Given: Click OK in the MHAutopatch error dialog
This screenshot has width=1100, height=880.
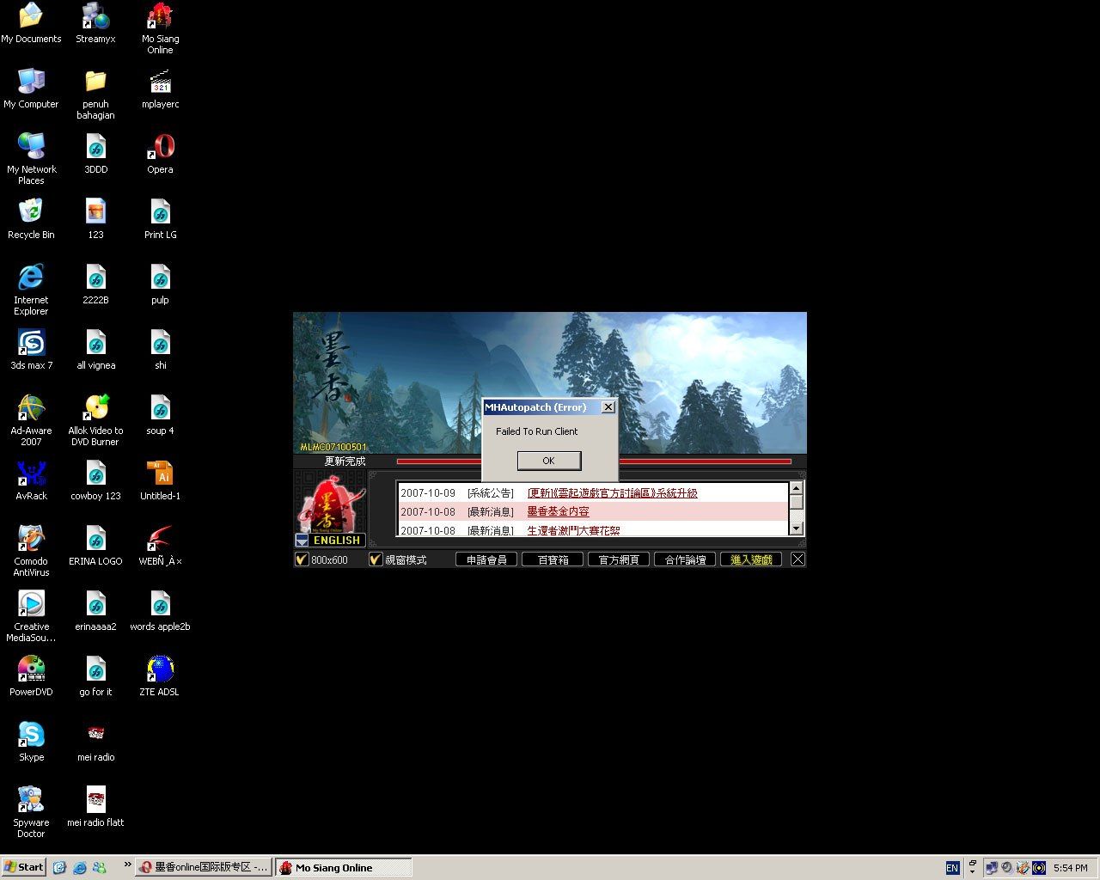Looking at the screenshot, I should click(549, 461).
